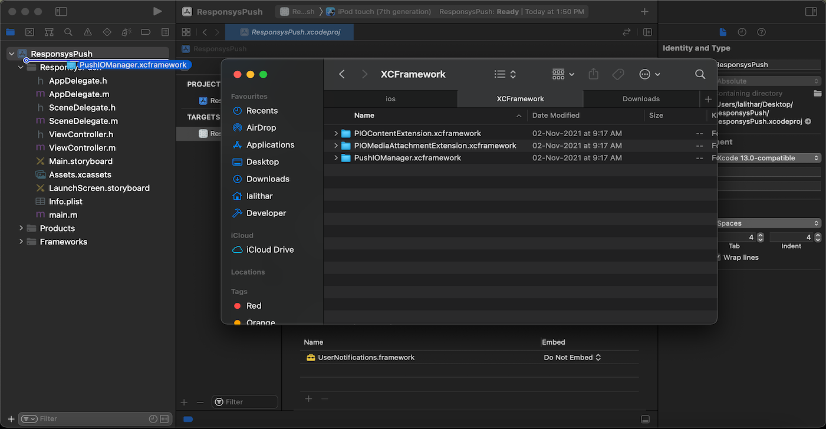This screenshot has height=429, width=826.
Task: Open iCloud Drive in Finder sidebar
Action: tap(270, 250)
